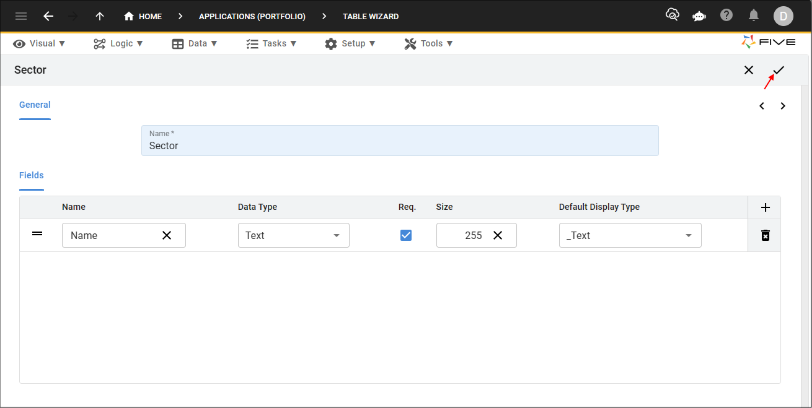
Task: Add a new field with the plus icon
Action: click(x=766, y=208)
